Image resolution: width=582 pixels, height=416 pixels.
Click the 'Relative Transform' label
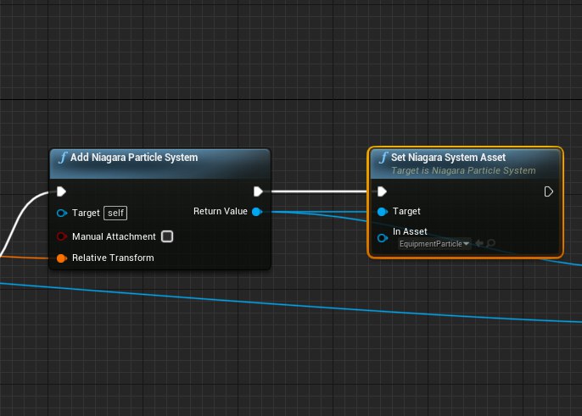113,258
